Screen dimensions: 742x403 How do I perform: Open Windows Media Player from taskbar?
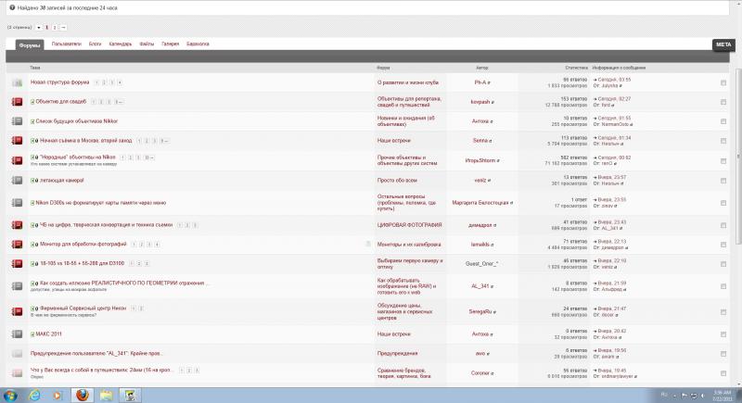(58, 396)
